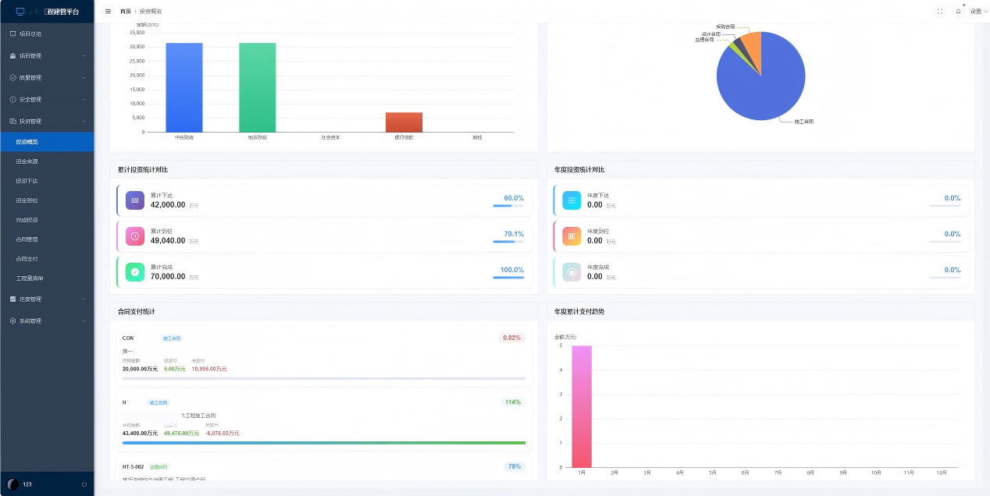990x496 pixels.
Task: Go to 首页 breadcrumb link
Action: point(125,12)
